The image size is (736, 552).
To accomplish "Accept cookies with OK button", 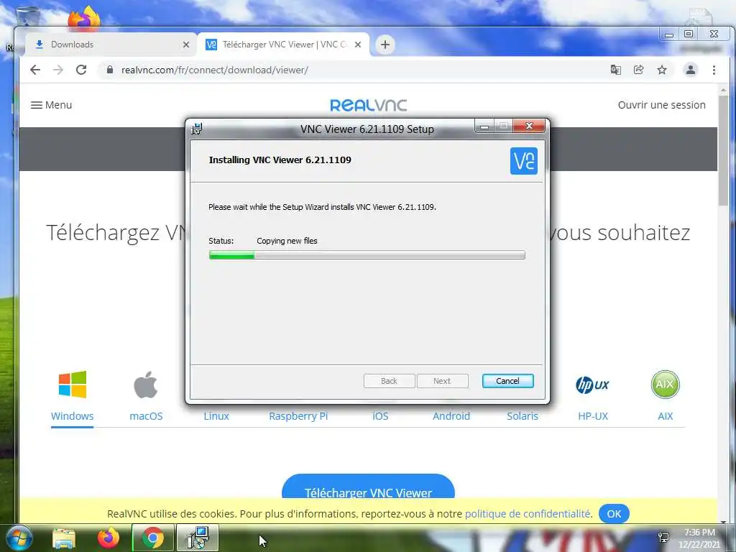I will (614, 514).
